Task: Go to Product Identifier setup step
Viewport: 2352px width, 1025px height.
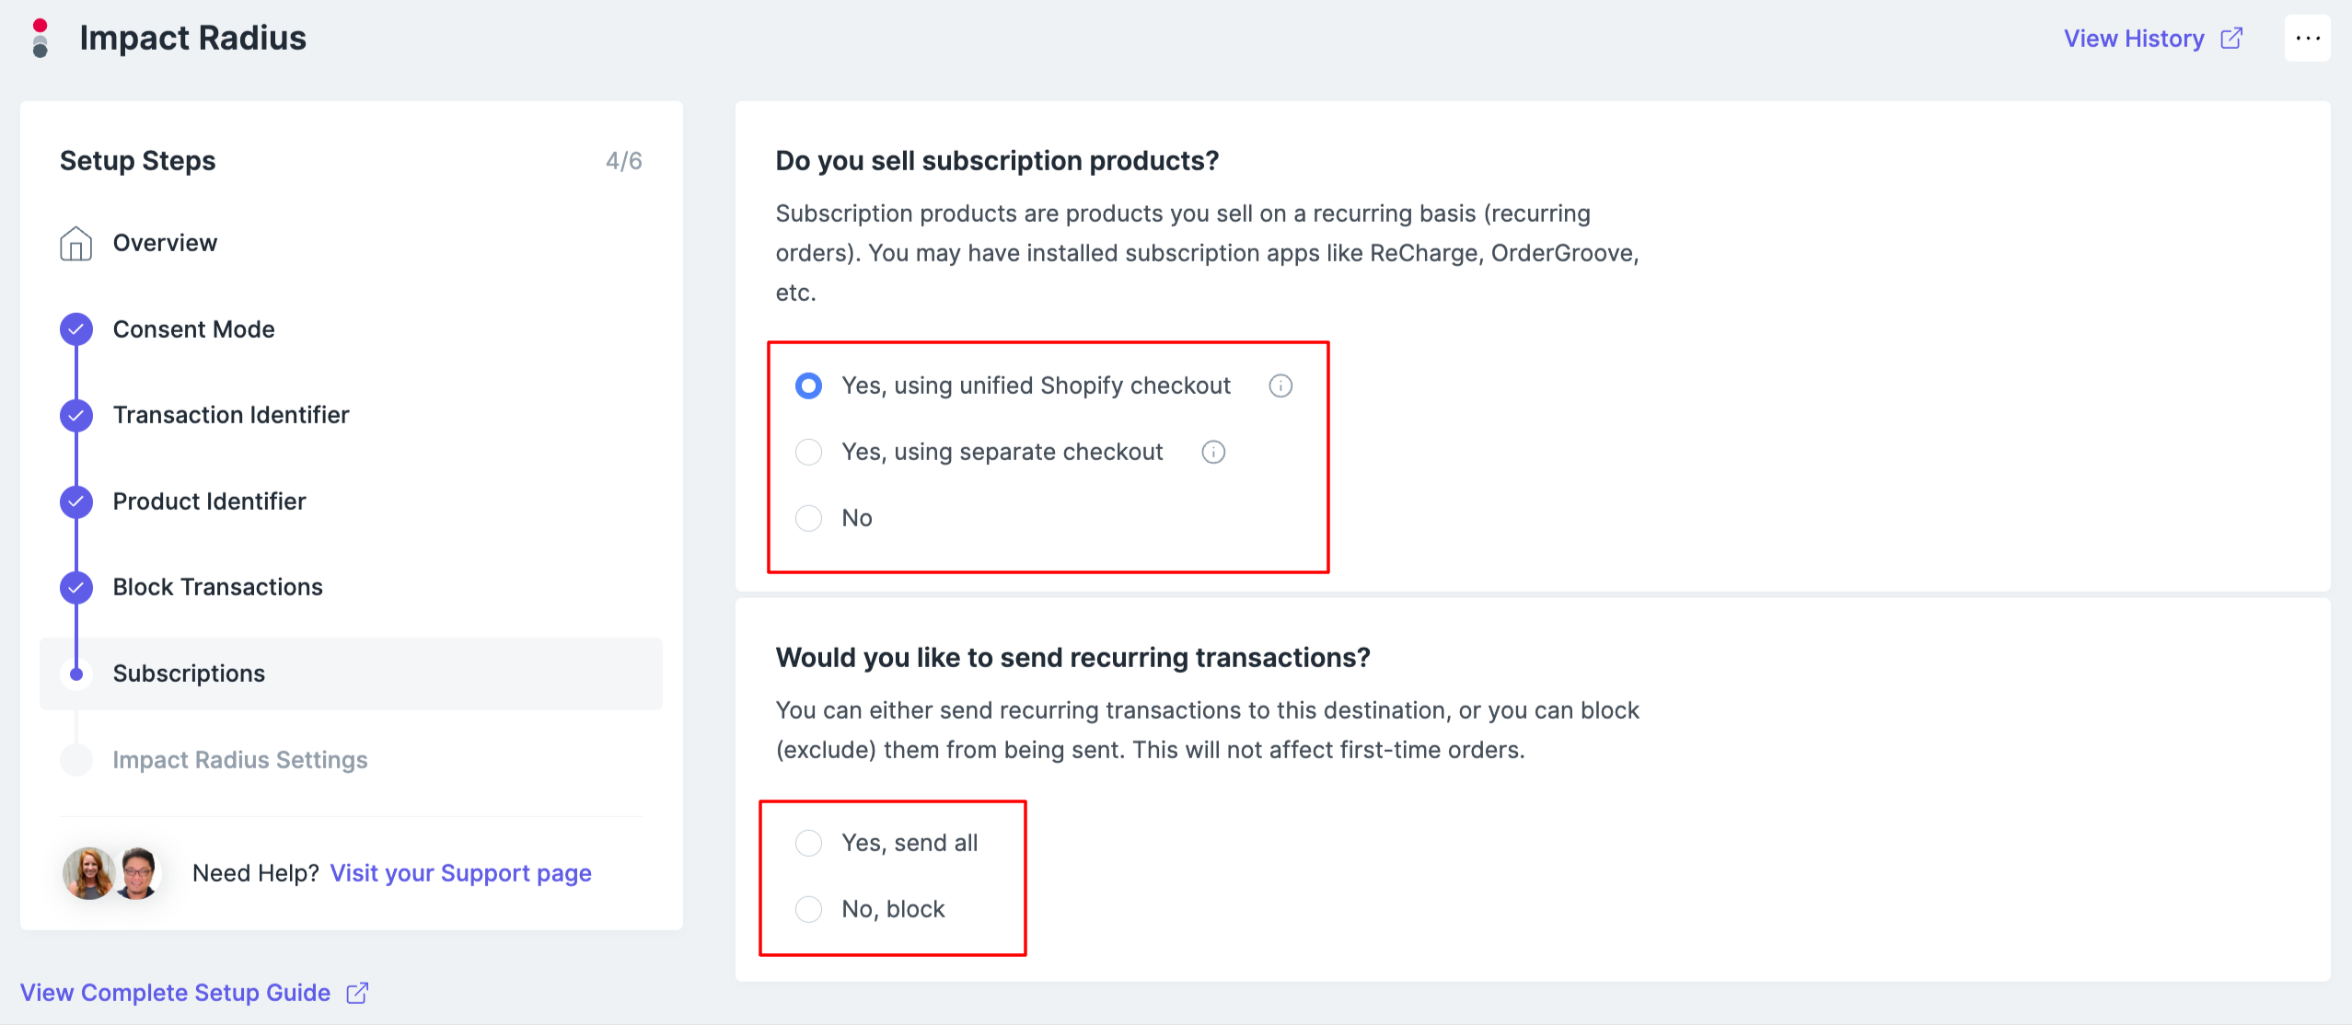Action: (x=209, y=501)
